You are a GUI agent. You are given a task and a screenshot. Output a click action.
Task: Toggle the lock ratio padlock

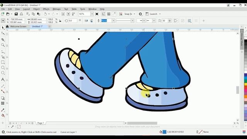pos(60,21)
